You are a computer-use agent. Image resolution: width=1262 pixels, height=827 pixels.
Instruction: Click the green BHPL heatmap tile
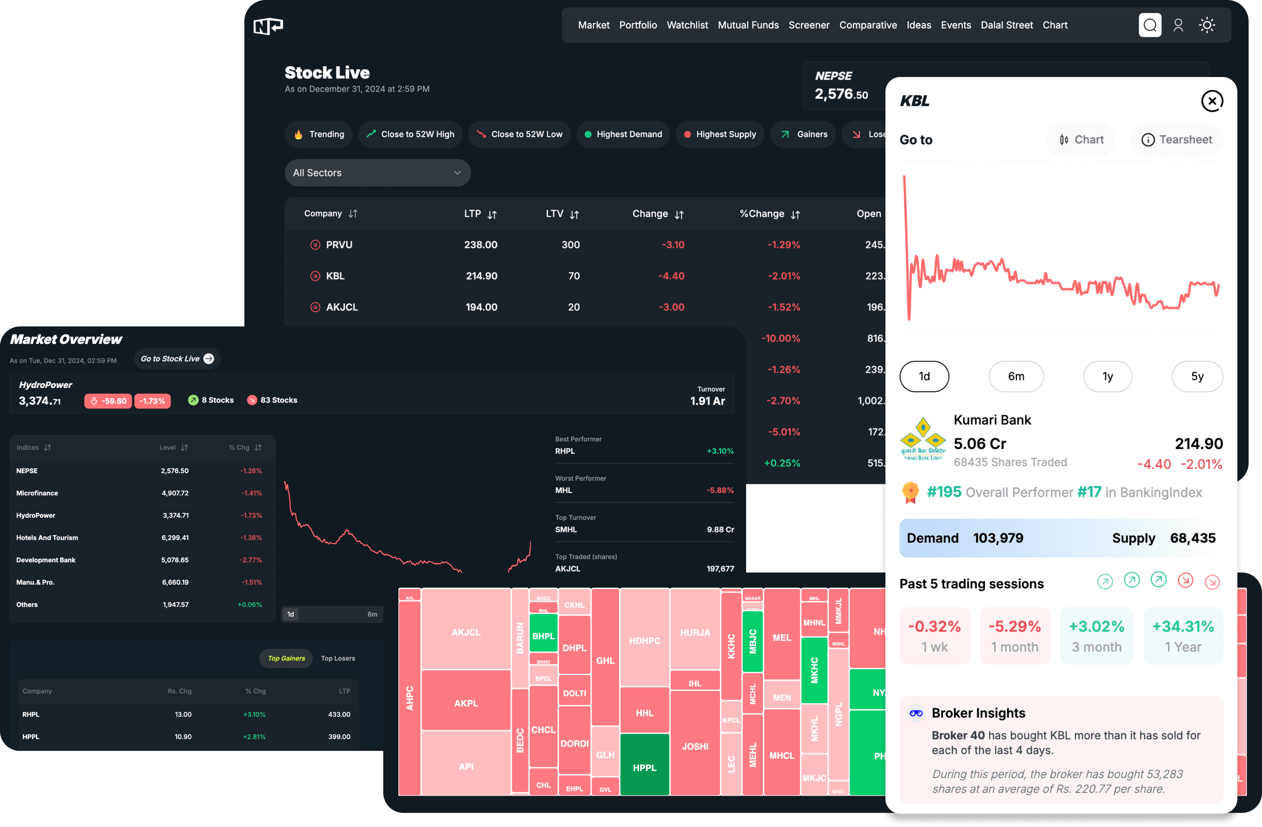pyautogui.click(x=543, y=633)
